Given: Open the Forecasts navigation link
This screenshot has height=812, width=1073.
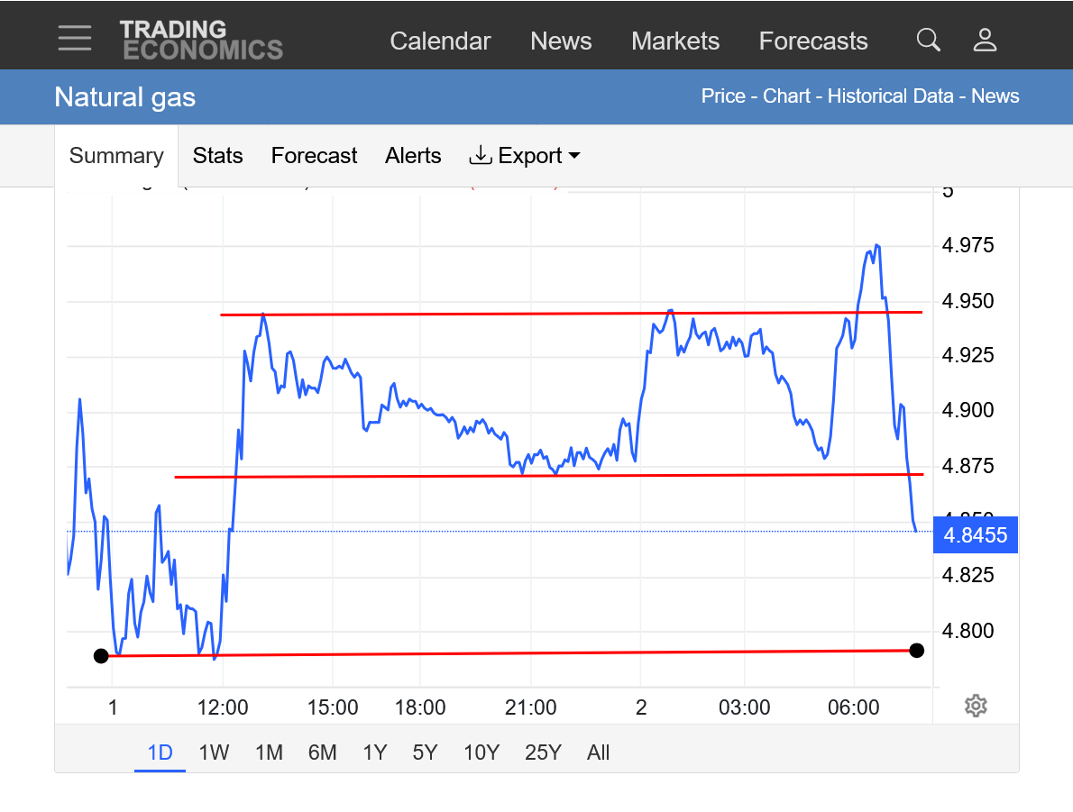Looking at the screenshot, I should coord(812,41).
